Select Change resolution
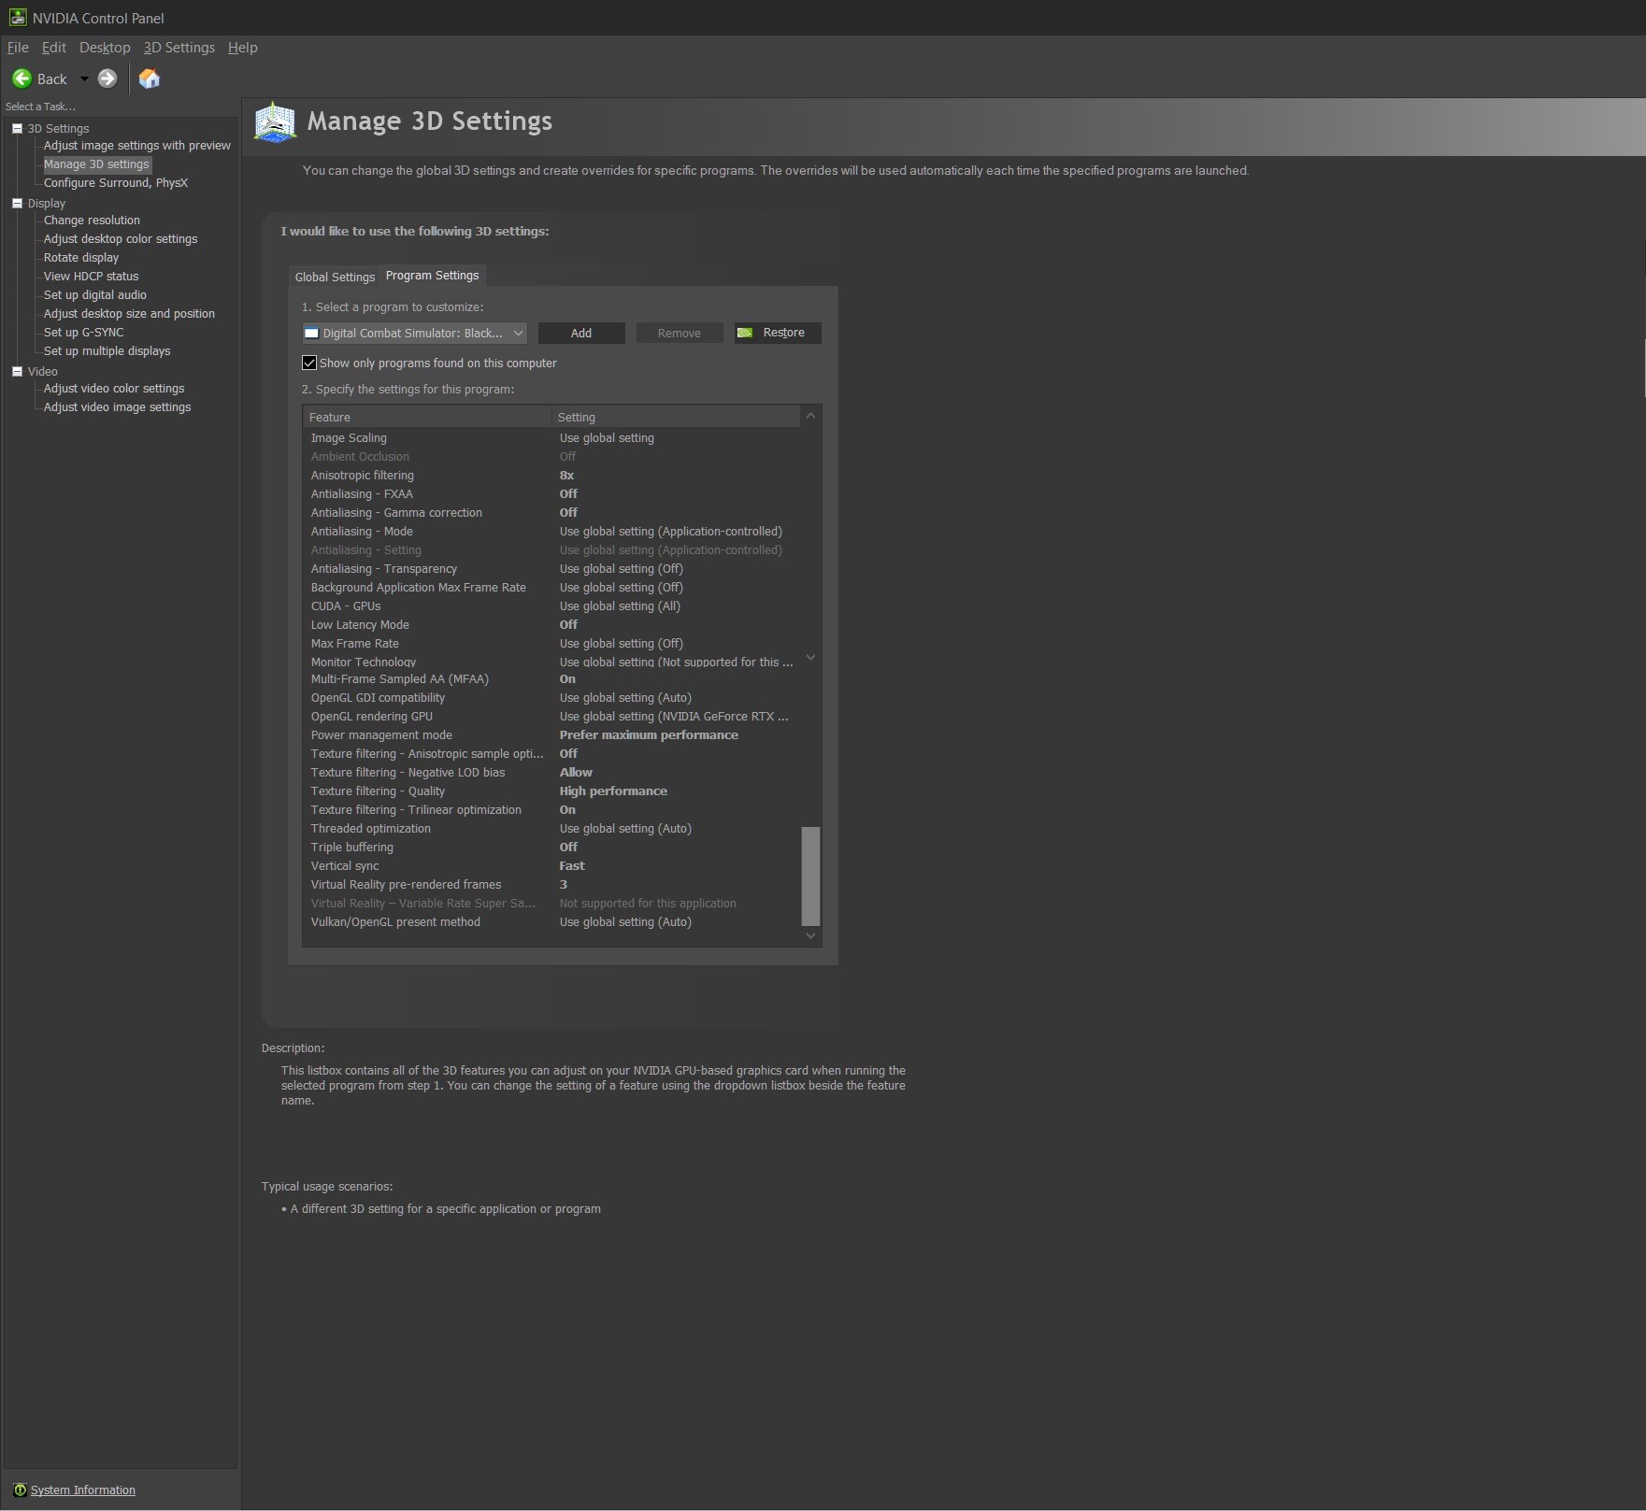The height and width of the screenshot is (1511, 1646). coord(92,221)
